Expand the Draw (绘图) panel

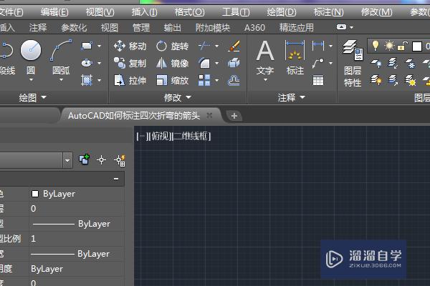33,97
